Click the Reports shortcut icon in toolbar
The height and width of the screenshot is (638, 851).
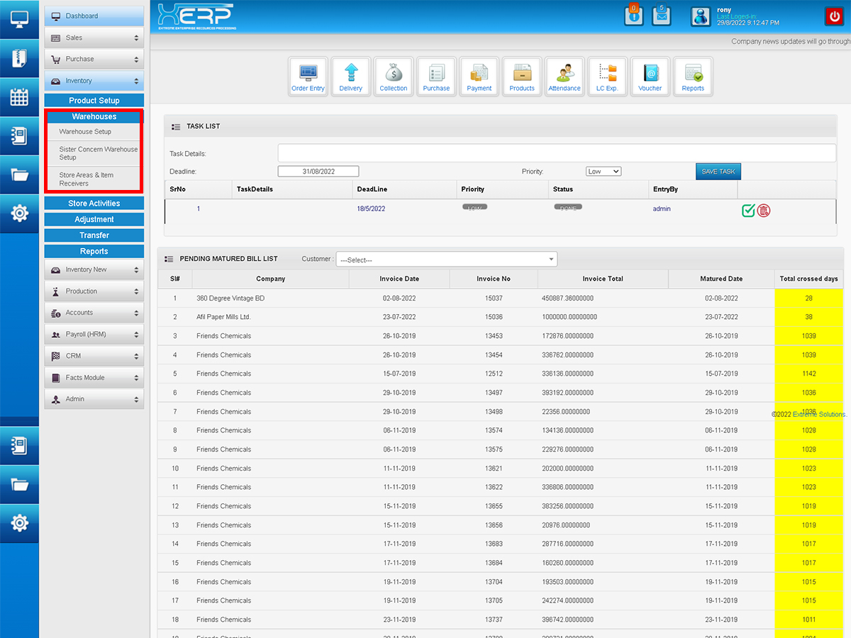693,77
